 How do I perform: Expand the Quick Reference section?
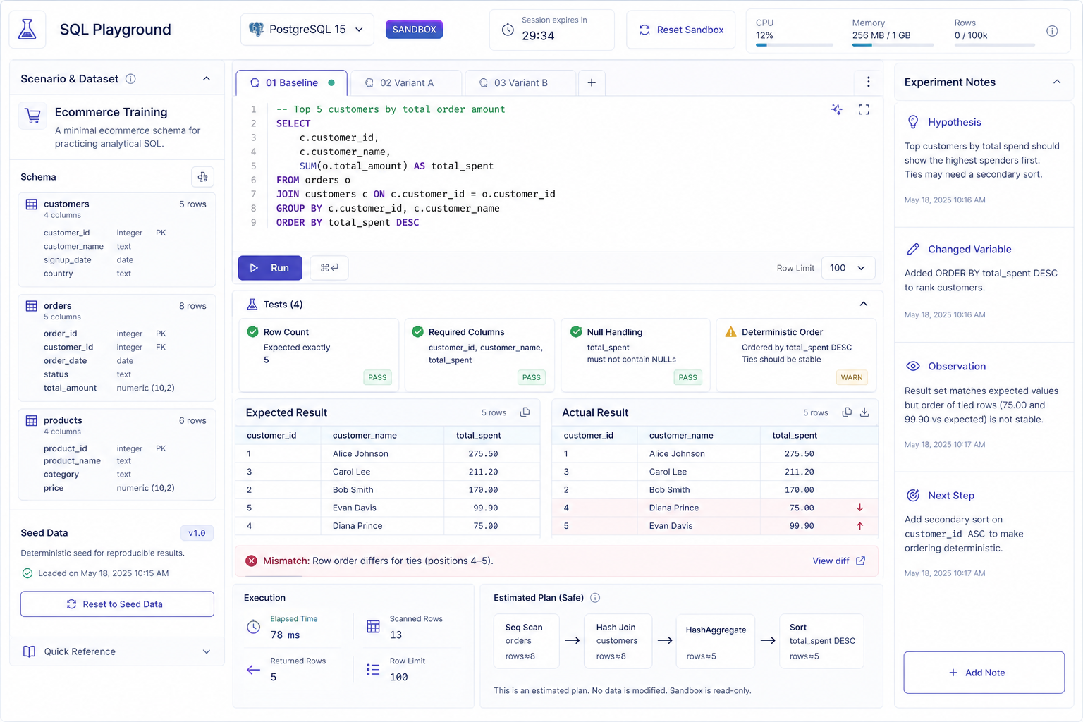point(117,651)
